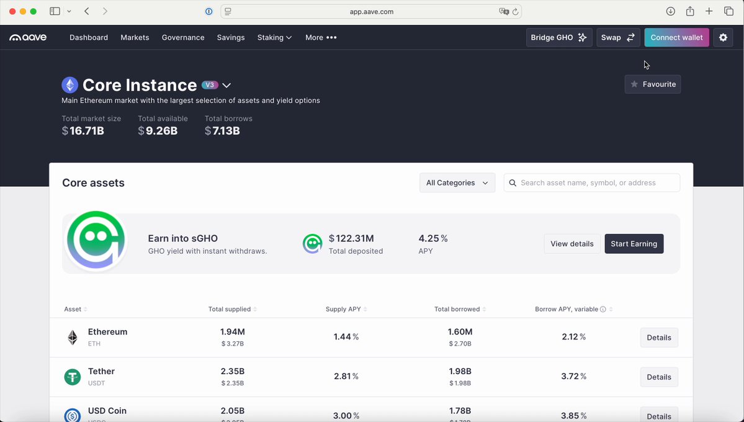Click the Bridge GHO button
Screen dimensions: 744x422
559,37
